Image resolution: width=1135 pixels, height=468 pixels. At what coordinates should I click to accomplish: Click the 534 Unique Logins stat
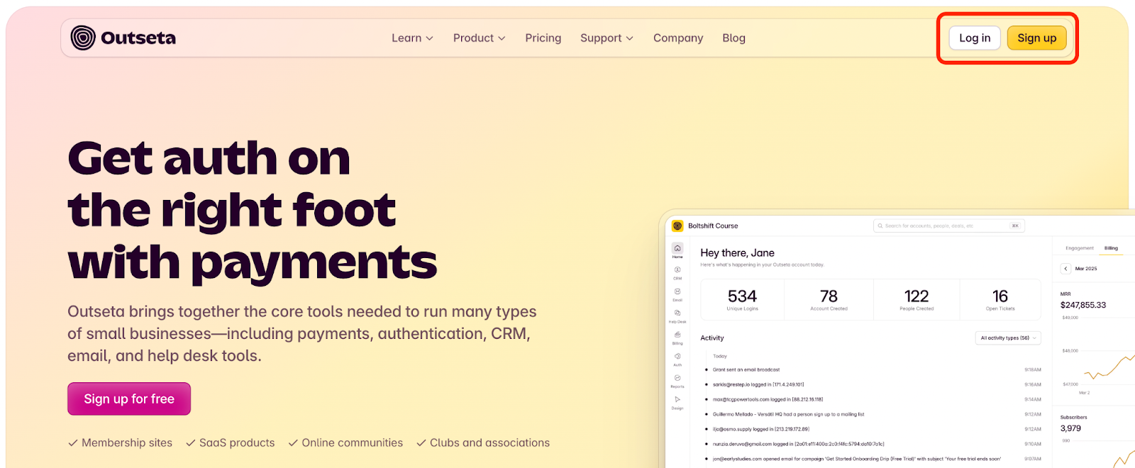click(743, 299)
